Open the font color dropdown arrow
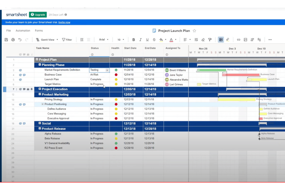The height and width of the screenshot is (190, 285). point(175,40)
